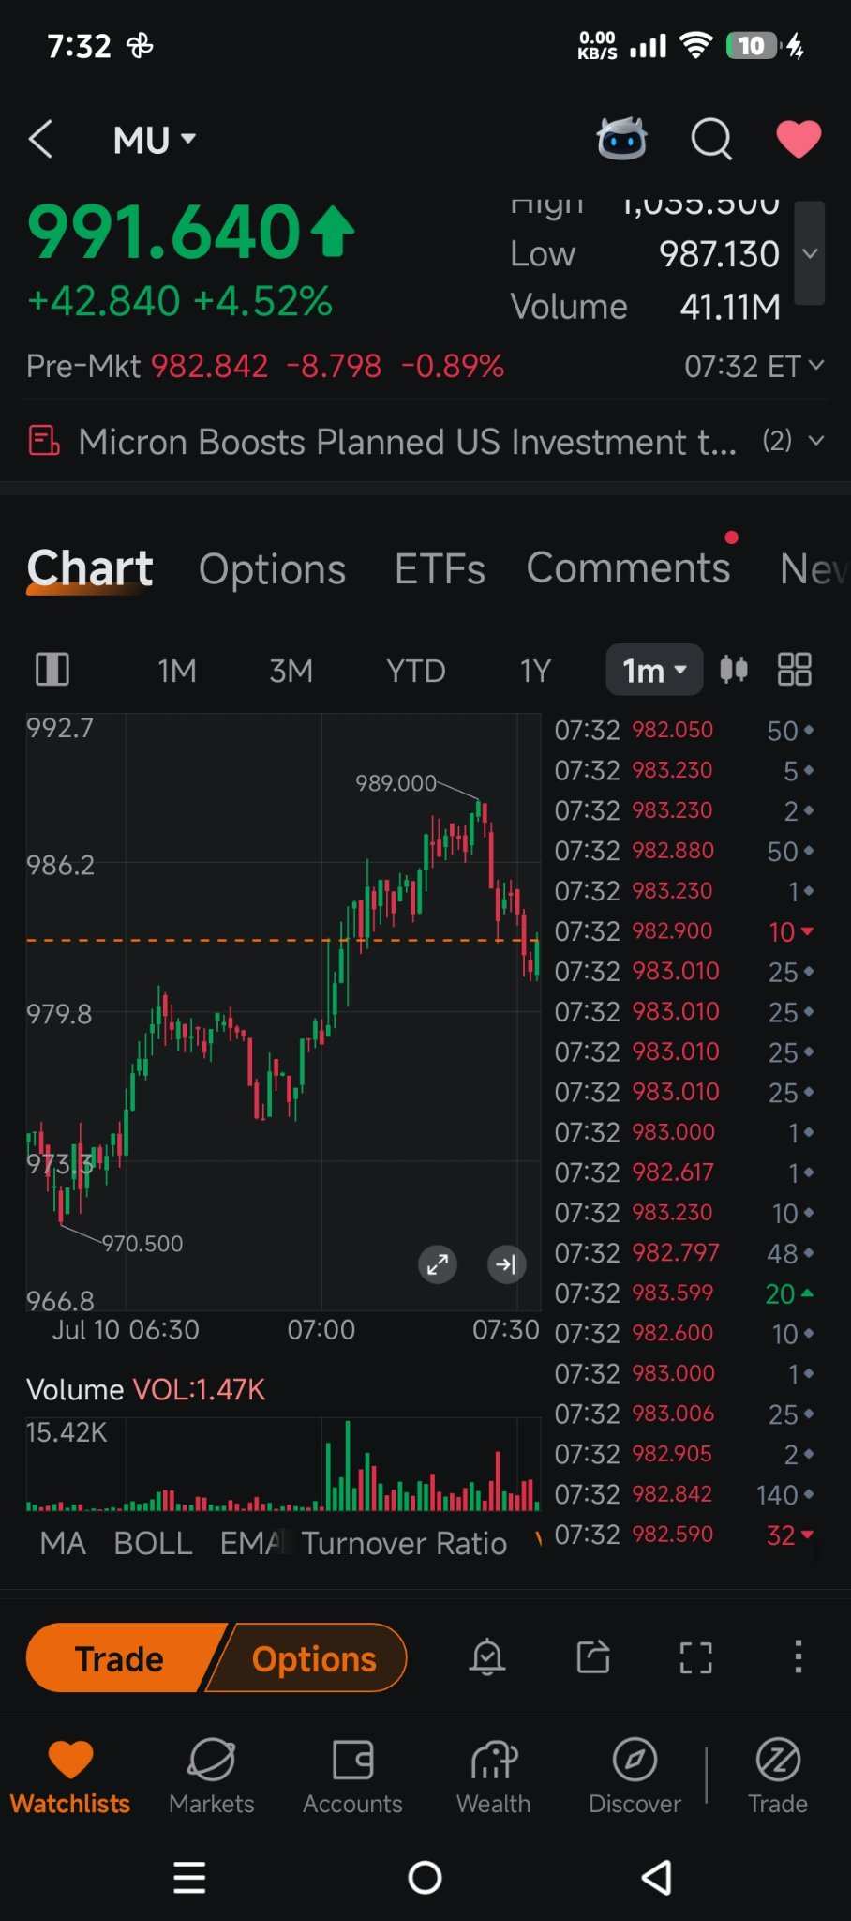
Task: Select the 1Y timeframe
Action: tap(535, 671)
